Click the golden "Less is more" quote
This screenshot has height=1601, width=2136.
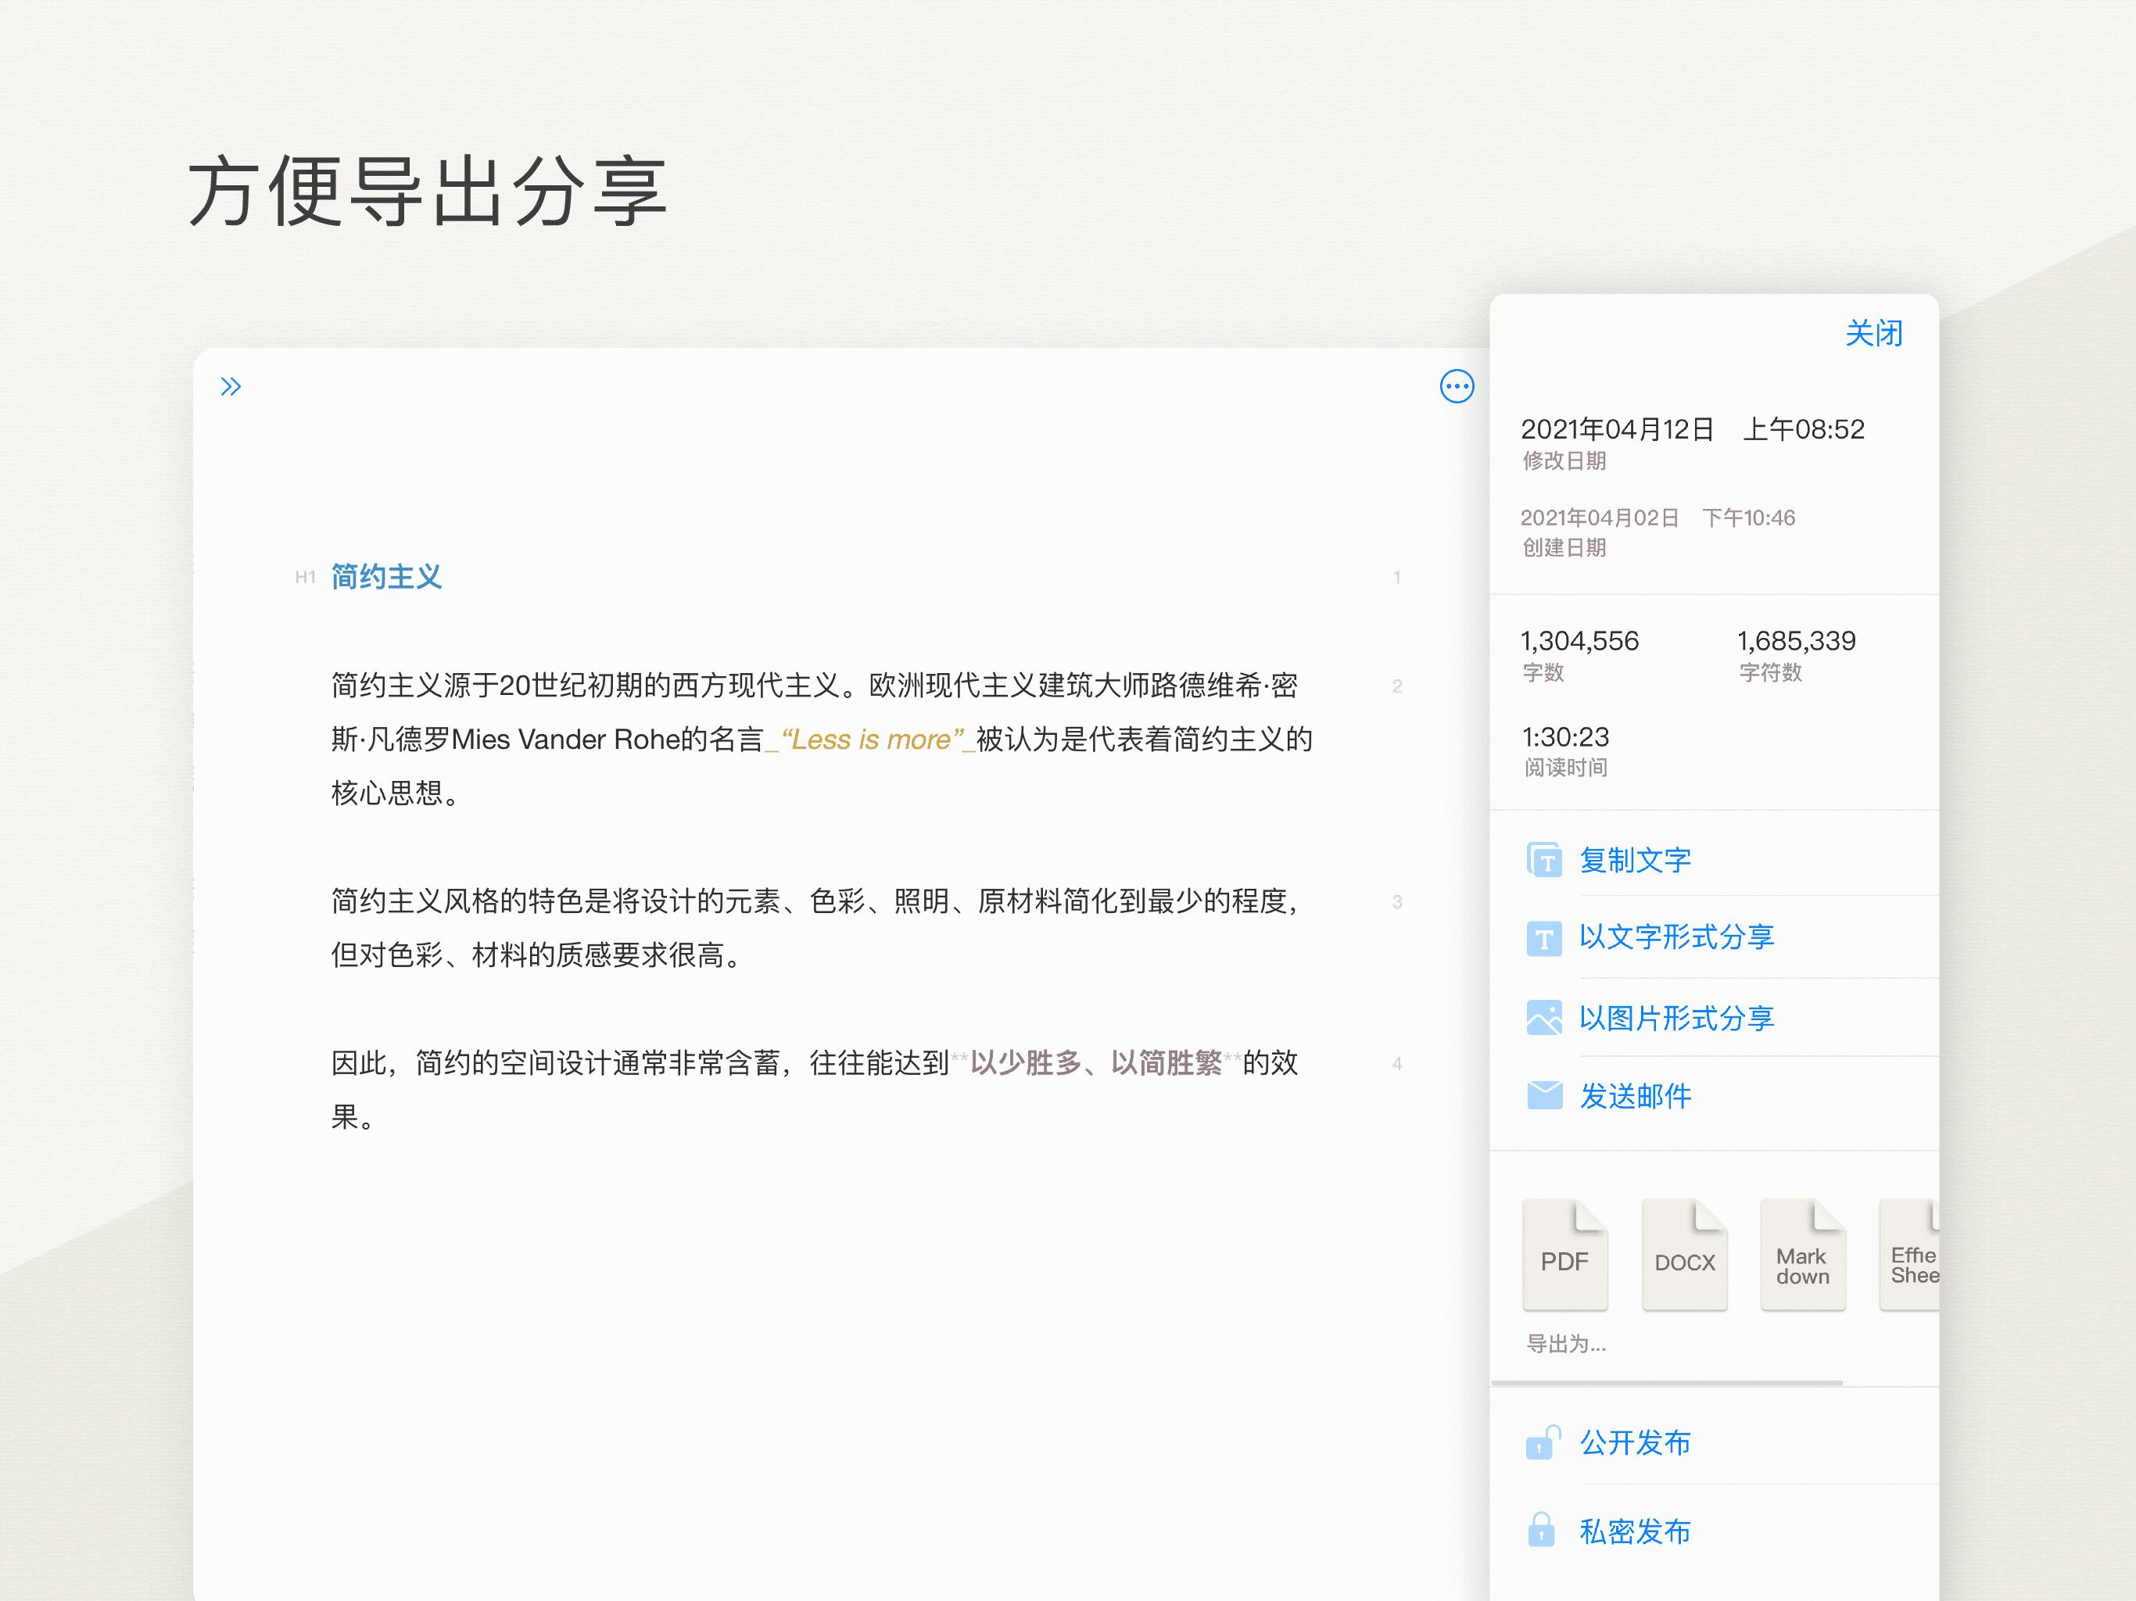click(871, 740)
